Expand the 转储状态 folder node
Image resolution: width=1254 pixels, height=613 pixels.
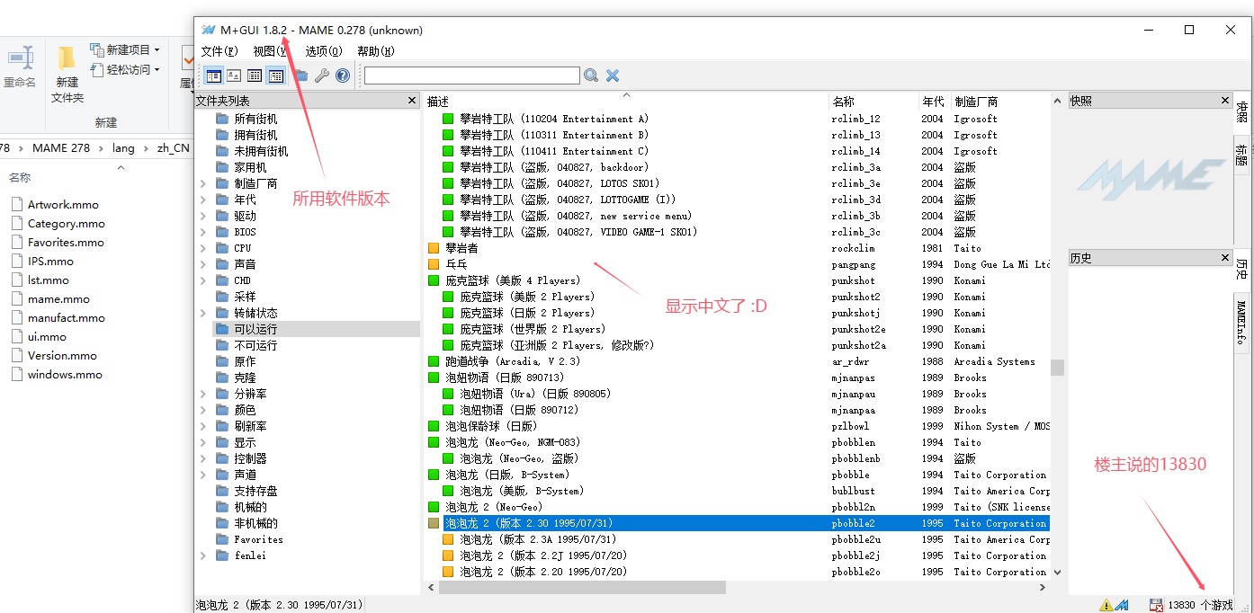click(x=203, y=313)
